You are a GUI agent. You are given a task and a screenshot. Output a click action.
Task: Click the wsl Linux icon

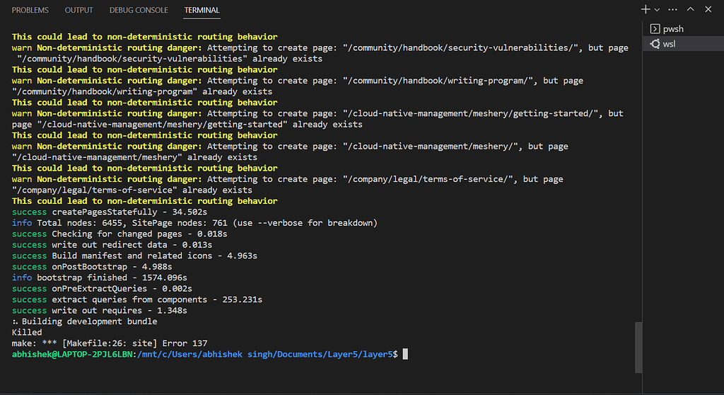point(655,44)
